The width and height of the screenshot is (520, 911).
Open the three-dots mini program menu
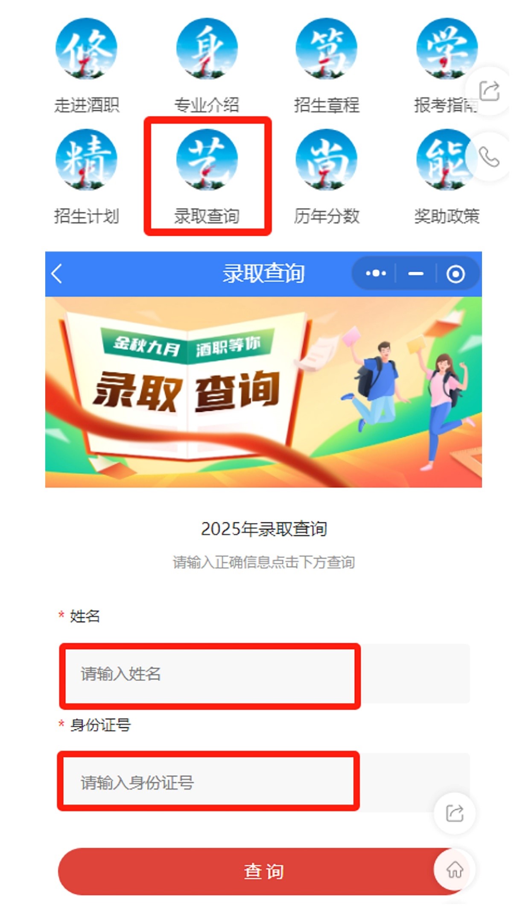376,273
